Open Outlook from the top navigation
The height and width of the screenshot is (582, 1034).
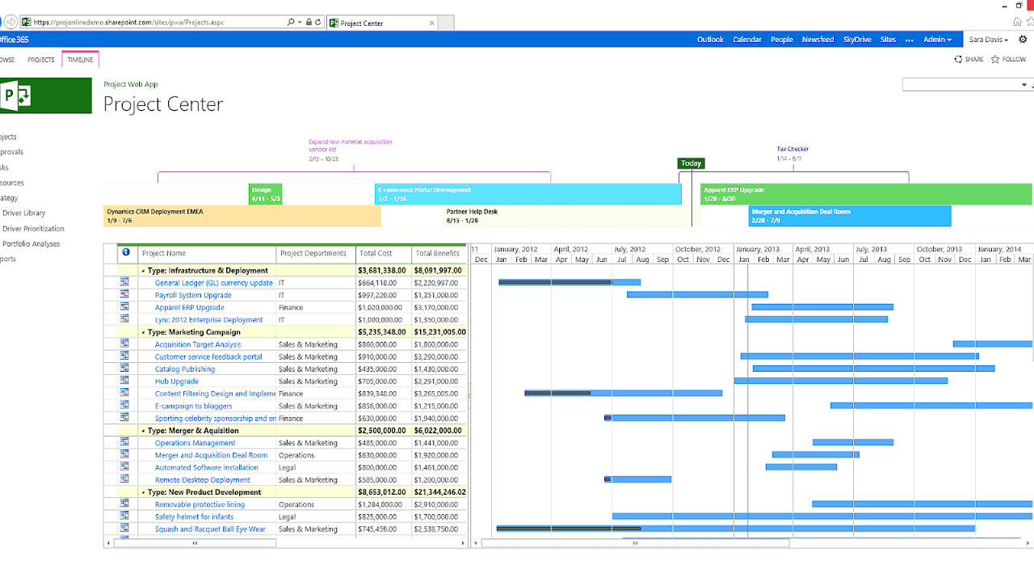coord(711,40)
